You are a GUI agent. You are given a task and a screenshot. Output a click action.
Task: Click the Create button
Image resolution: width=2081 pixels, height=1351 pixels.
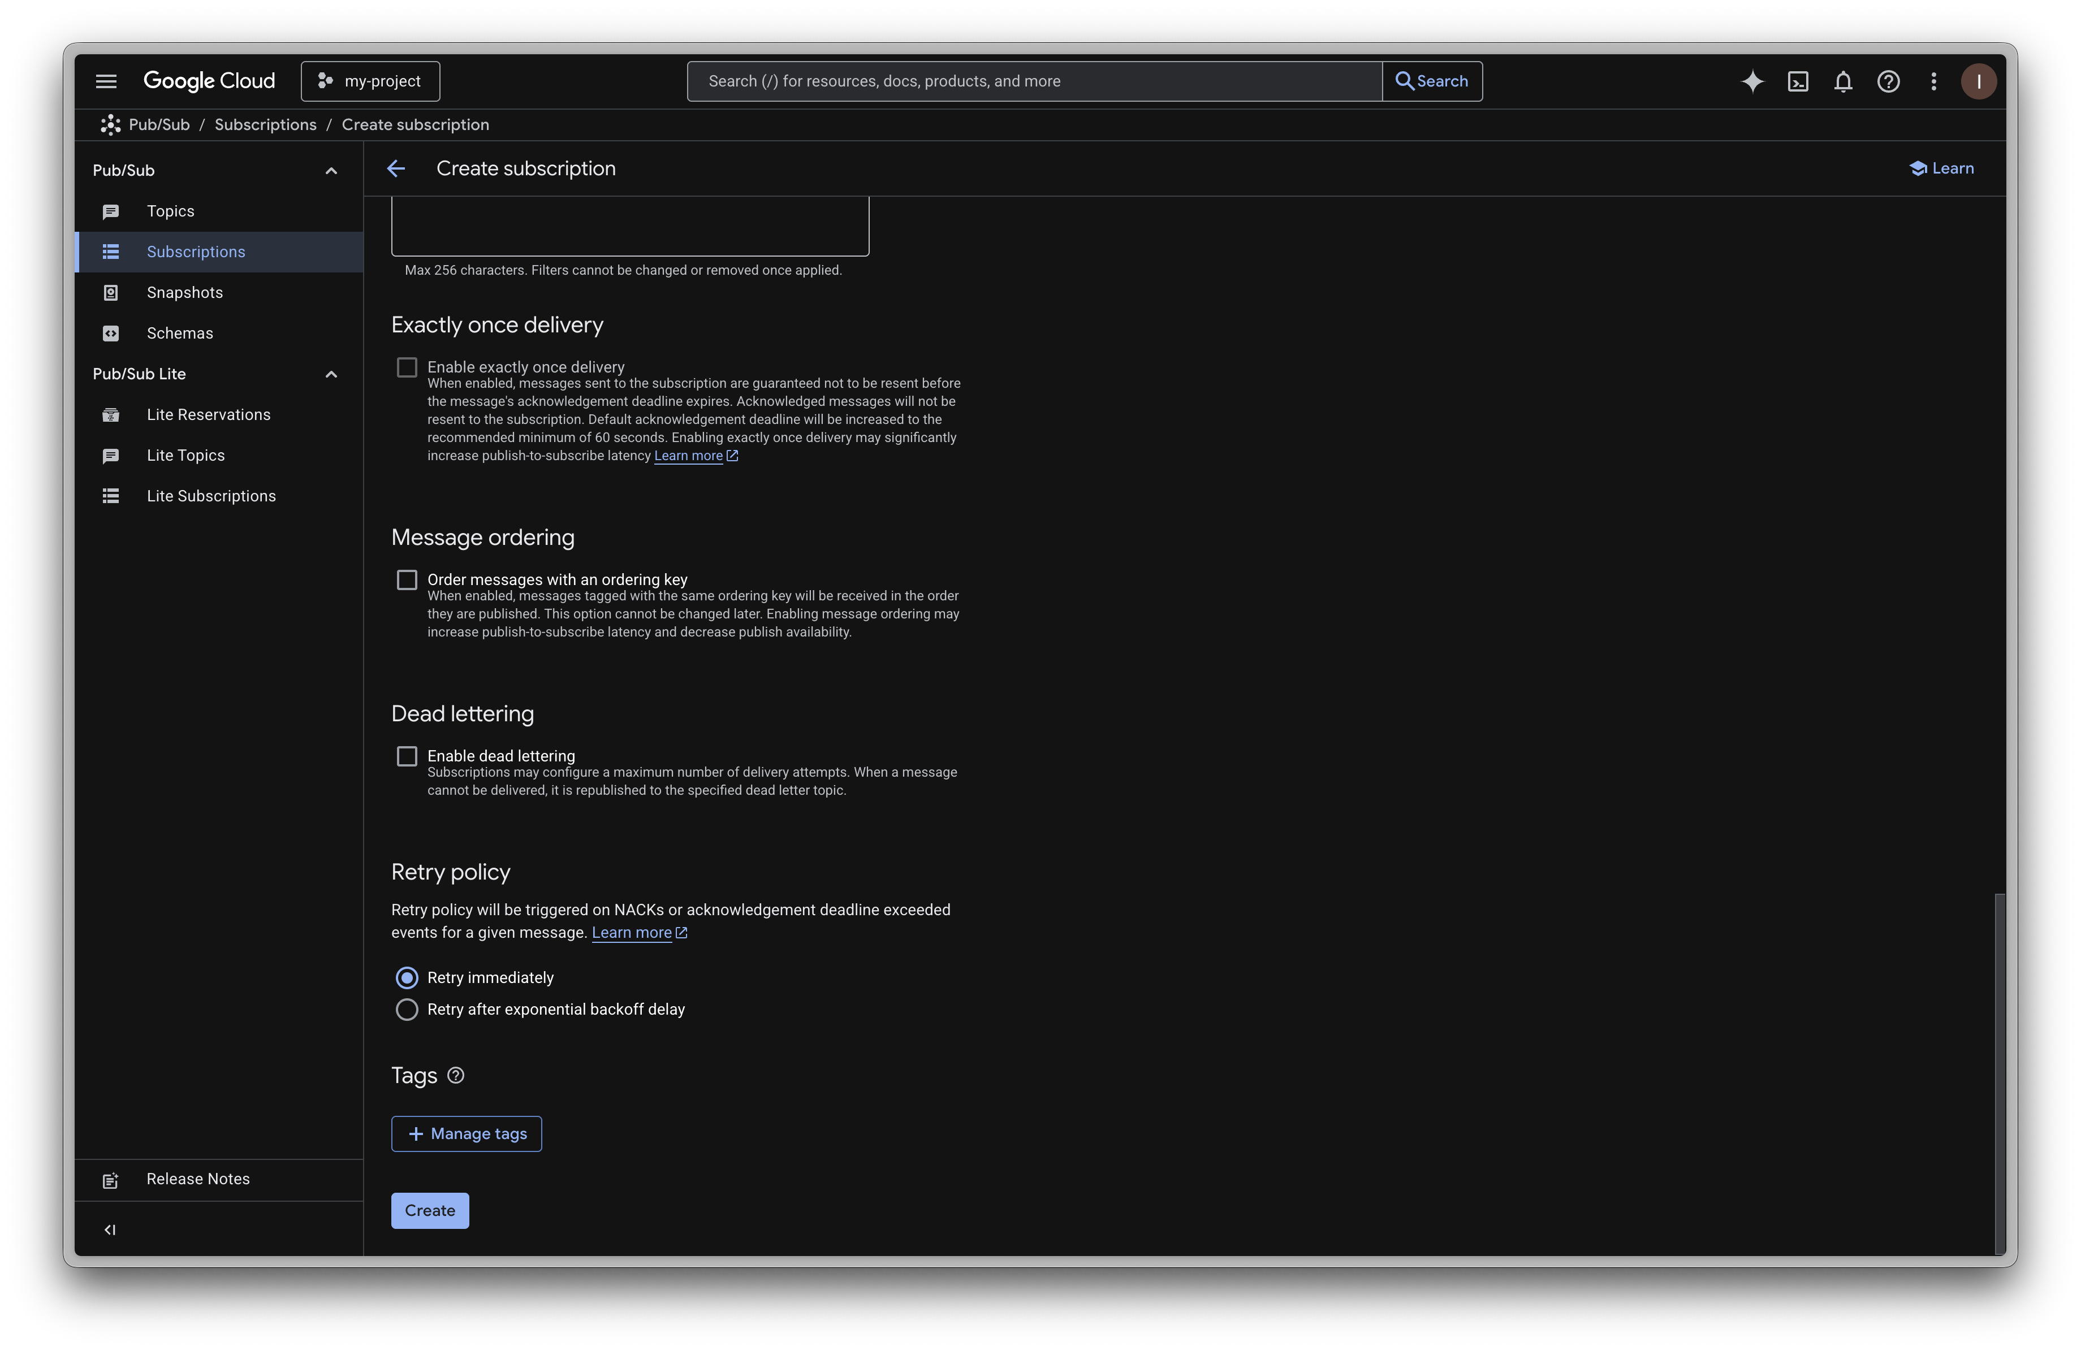pos(429,1210)
